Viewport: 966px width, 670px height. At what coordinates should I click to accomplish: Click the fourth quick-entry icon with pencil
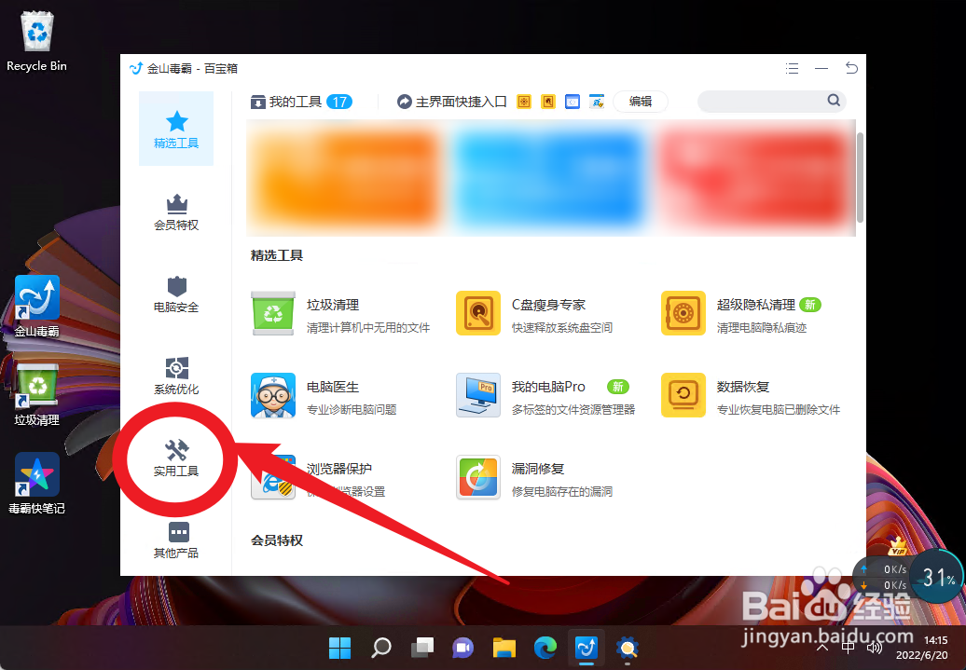(597, 102)
